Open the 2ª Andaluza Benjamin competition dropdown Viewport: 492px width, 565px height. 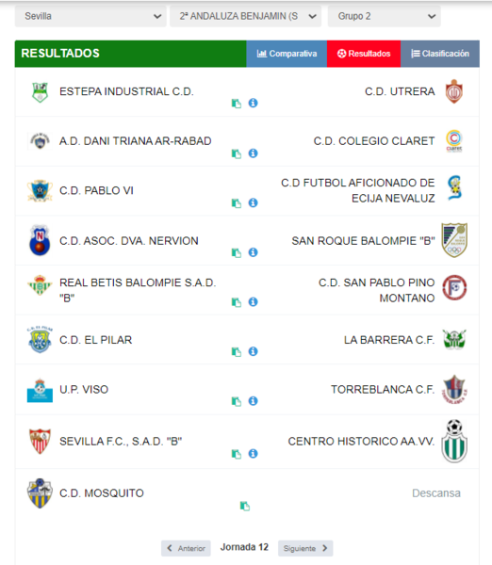pyautogui.click(x=245, y=16)
